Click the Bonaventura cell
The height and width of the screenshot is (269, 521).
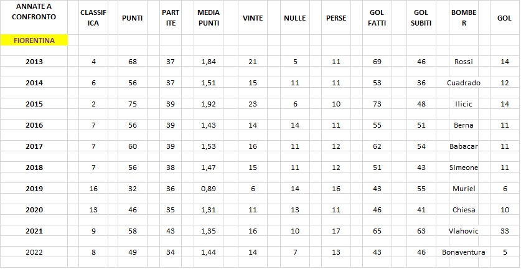point(464,252)
